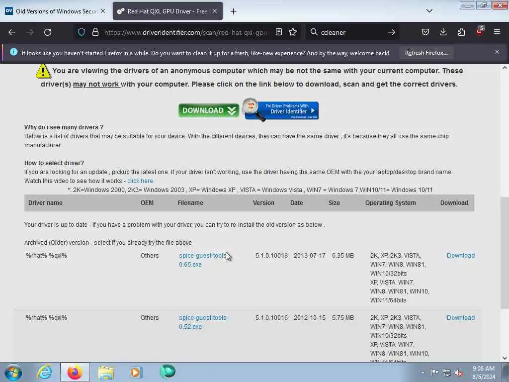Click the muted volume tray icon
The height and width of the screenshot is (382, 509).
[459, 373]
